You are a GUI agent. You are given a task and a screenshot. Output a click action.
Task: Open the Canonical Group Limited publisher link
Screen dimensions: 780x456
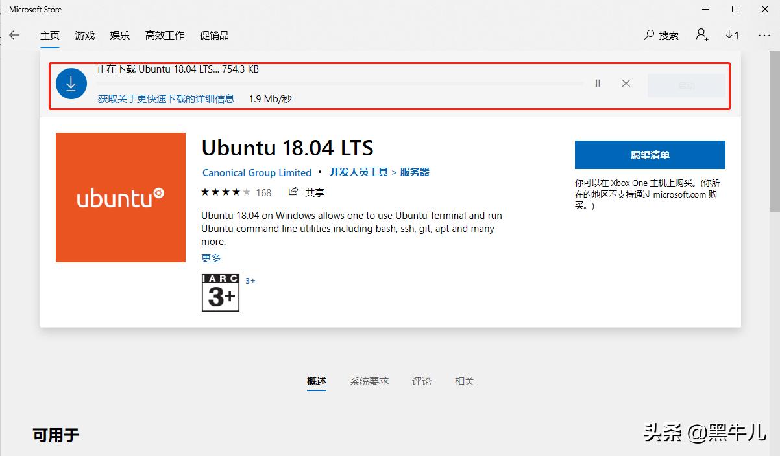tap(256, 172)
